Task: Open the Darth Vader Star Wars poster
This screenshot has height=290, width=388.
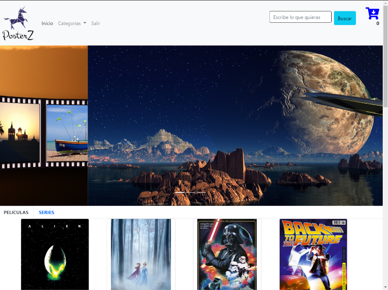Action: tap(227, 254)
